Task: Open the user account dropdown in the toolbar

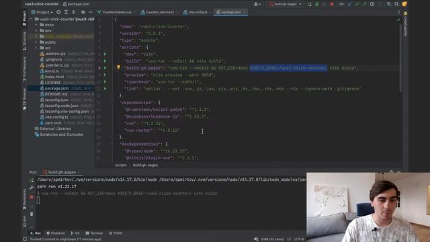Action: coord(257,4)
